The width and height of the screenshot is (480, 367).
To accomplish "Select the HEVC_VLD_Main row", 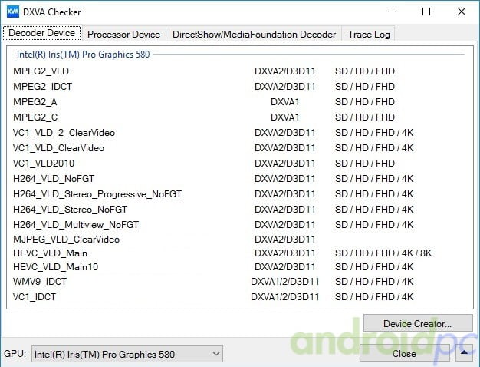I will pyautogui.click(x=240, y=253).
